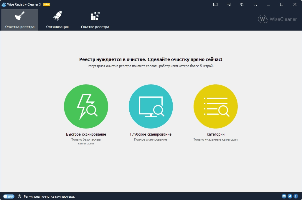This screenshot has width=302, height=200.
Task: Click the Категории label text
Action: [x=215, y=134]
